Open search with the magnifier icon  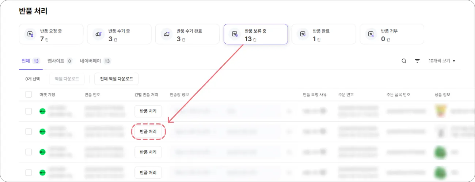click(x=404, y=61)
